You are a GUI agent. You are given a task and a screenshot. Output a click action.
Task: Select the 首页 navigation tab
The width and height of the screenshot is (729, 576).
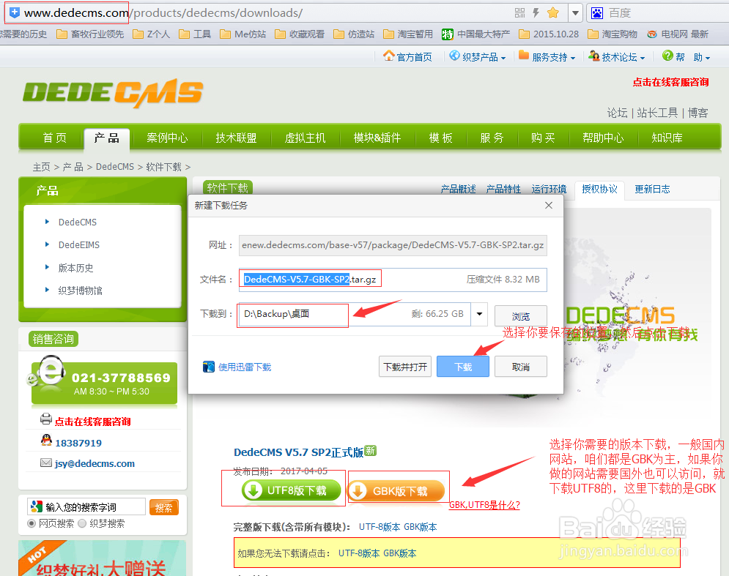click(54, 138)
